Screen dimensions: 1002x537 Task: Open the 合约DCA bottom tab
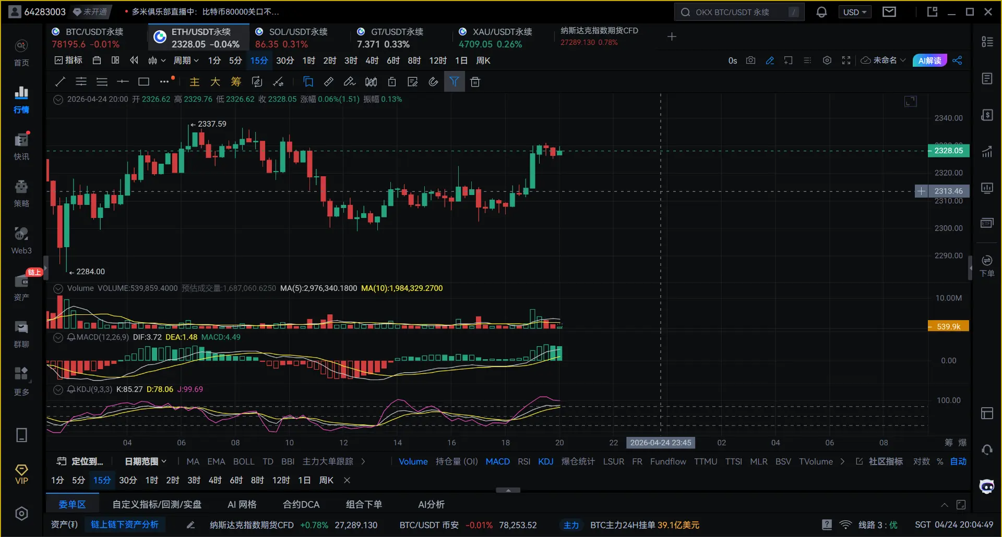301,504
